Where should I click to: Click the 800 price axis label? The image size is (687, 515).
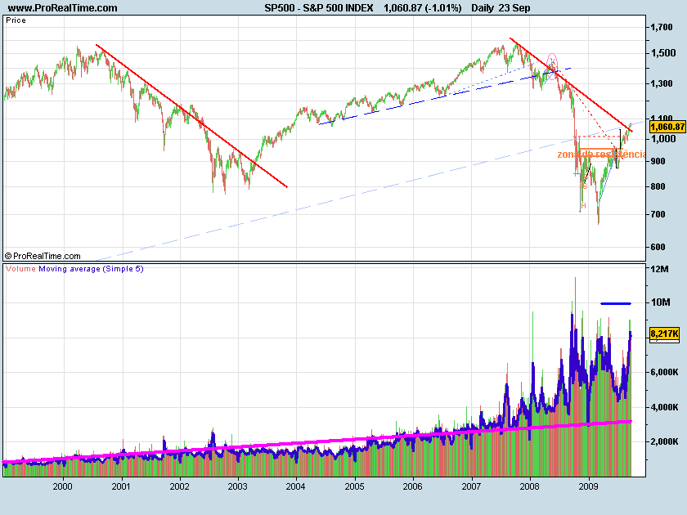click(658, 186)
